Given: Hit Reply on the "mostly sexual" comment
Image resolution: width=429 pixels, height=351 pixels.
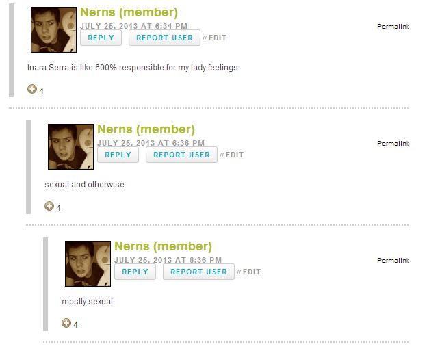Looking at the screenshot, I should (135, 272).
